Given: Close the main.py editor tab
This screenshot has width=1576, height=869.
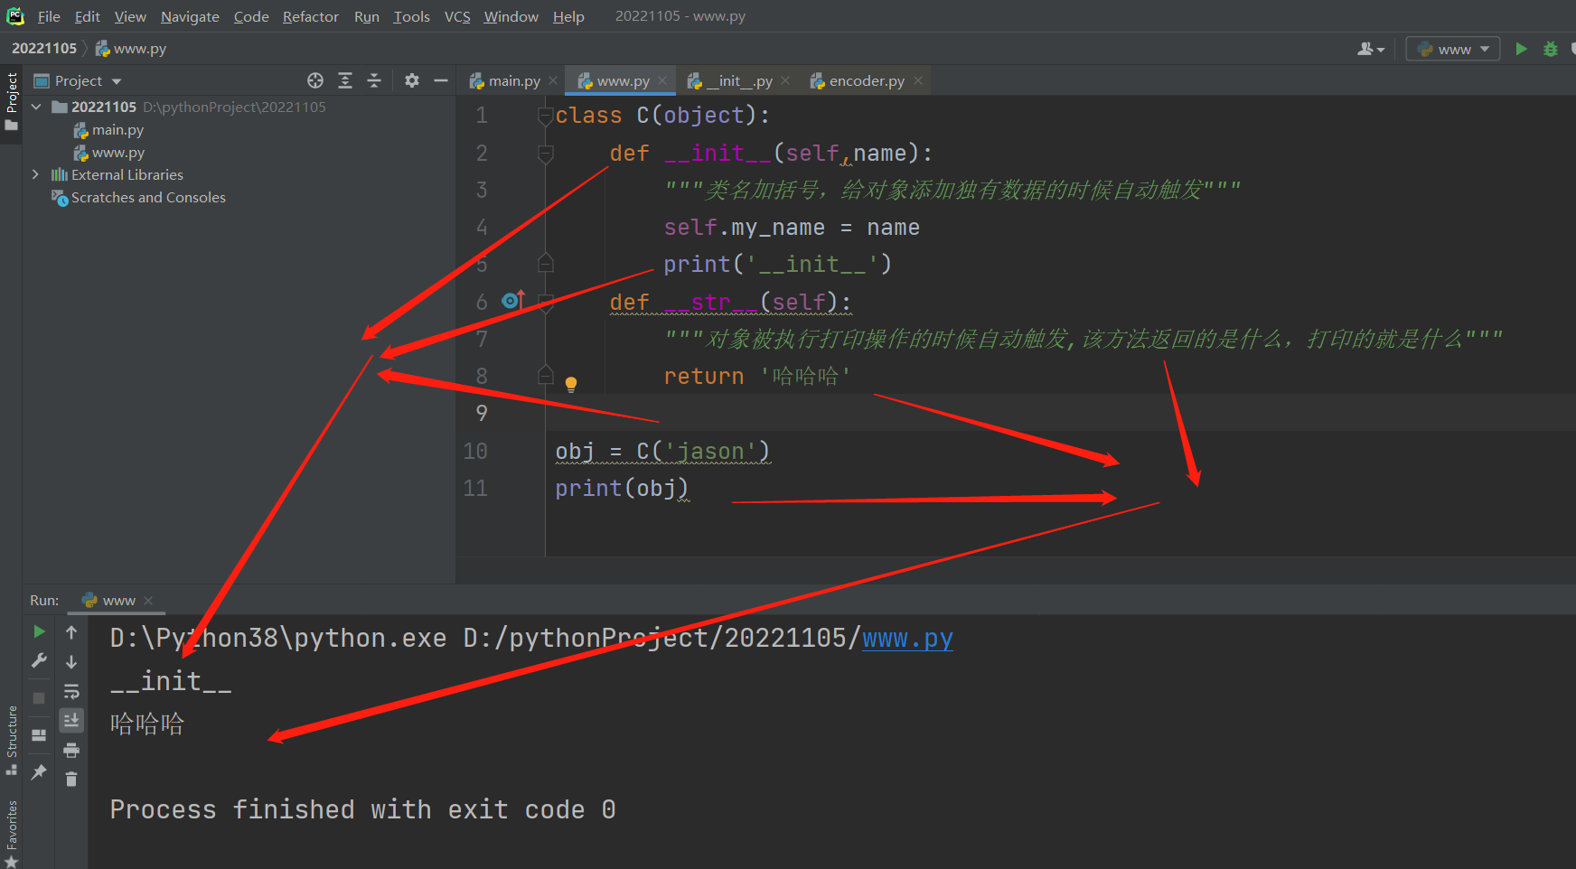Looking at the screenshot, I should pyautogui.click(x=553, y=80).
